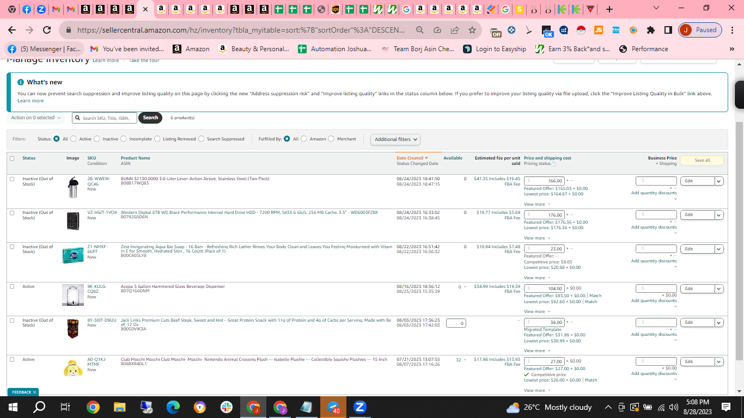Check the Western Digital hard drive row
744x418 pixels.
pos(12,213)
